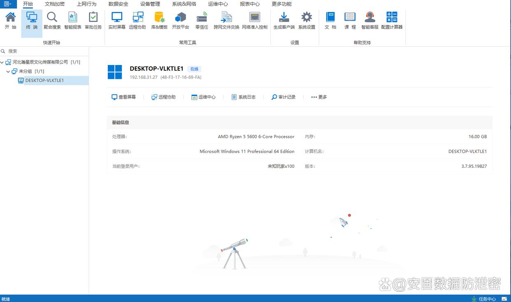Switch to the 文档加密 tab
Viewport: 511px width, 302px height.
pos(55,4)
